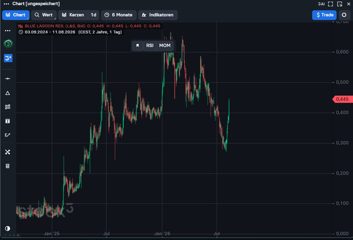
Task: Open the Indikatoren menu
Action: tap(158, 15)
